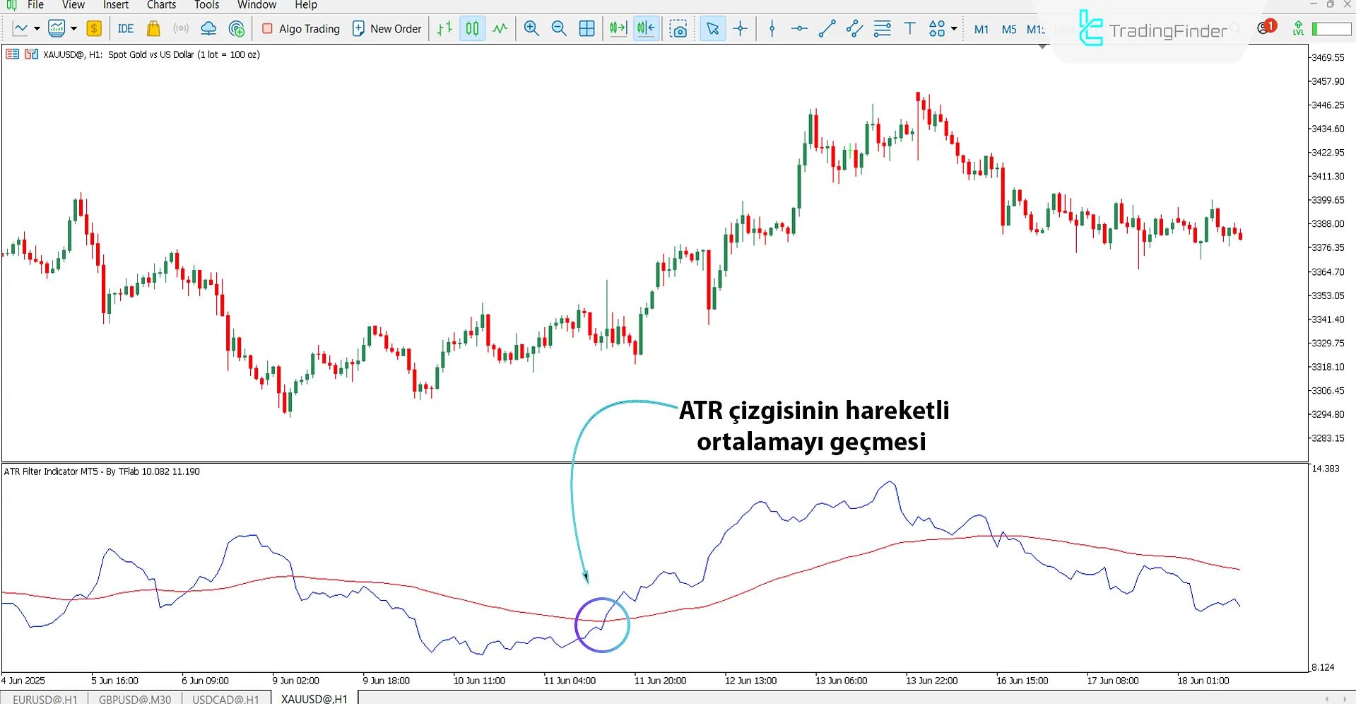Open the Charts menu
This screenshot has width=1356, height=704.
(x=161, y=5)
